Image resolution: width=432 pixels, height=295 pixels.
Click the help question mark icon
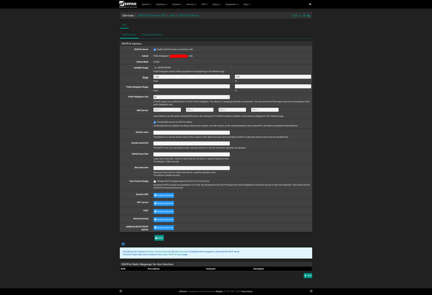308,16
